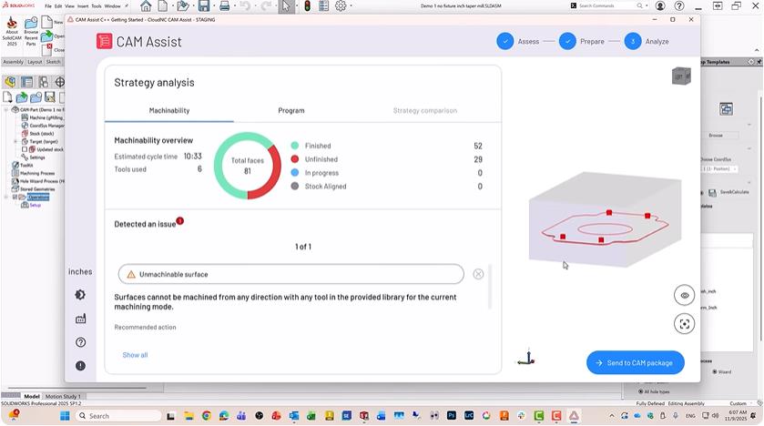Expand the Target tree node
764x426 pixels.
point(15,142)
